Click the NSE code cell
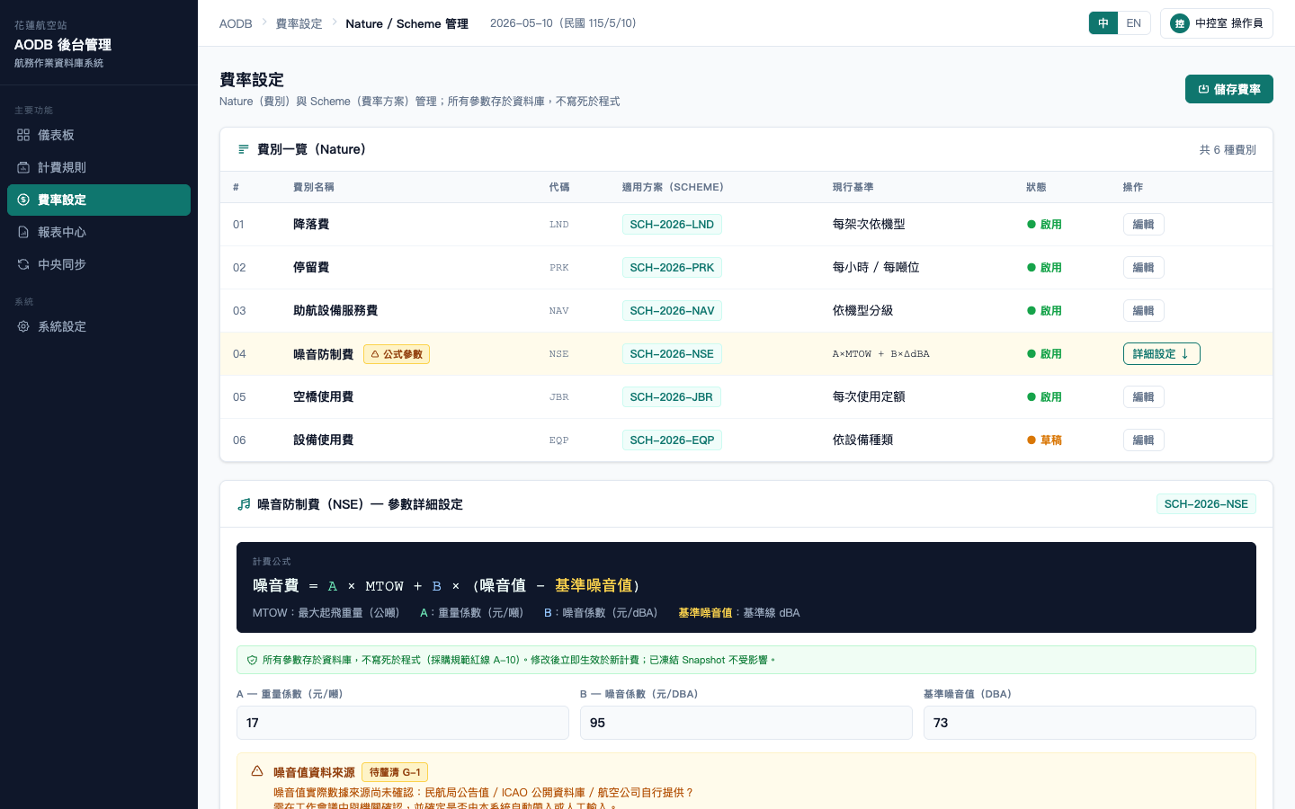This screenshot has width=1295, height=809. tap(559, 354)
